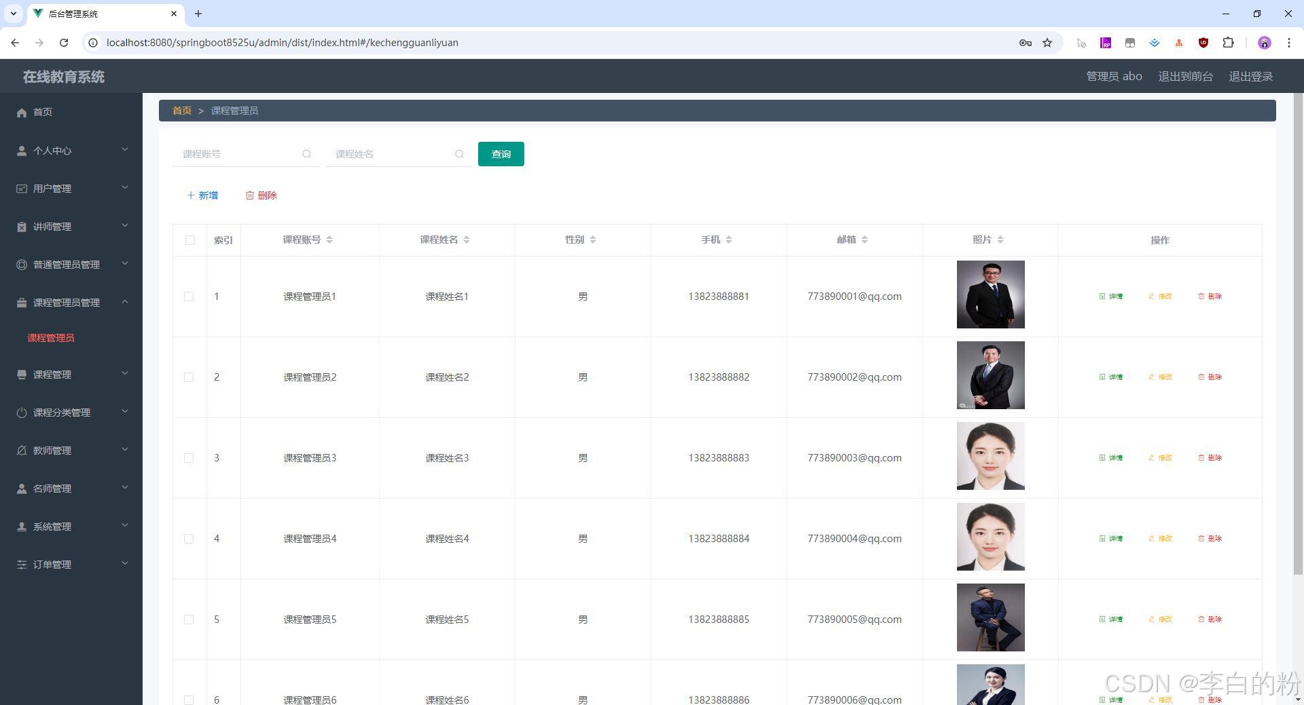
Task: Click 修改 for 课程管理员2 row
Action: pyautogui.click(x=1160, y=377)
